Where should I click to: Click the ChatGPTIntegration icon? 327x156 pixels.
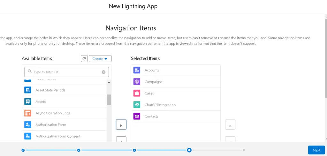[x=137, y=105]
